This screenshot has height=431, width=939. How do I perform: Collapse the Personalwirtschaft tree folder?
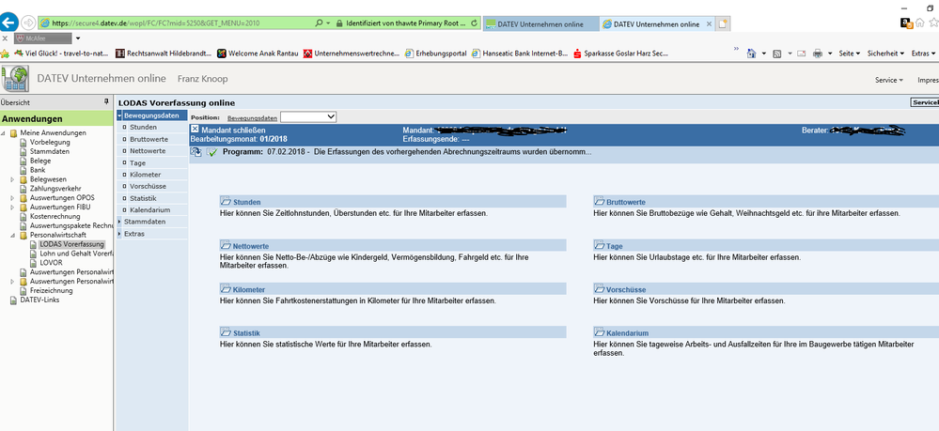coord(12,236)
